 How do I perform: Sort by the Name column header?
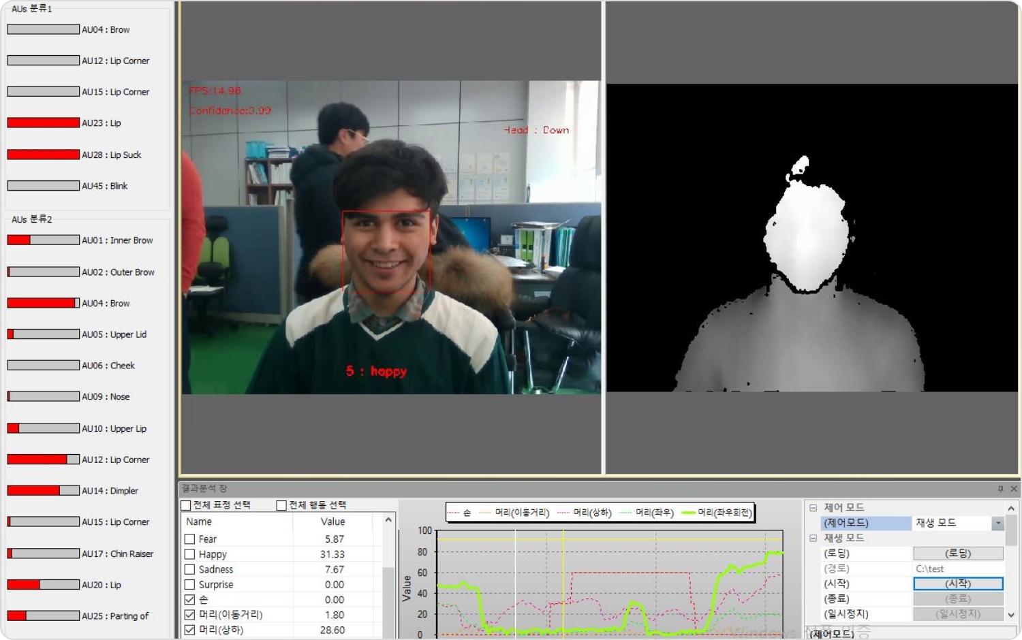coord(237,522)
